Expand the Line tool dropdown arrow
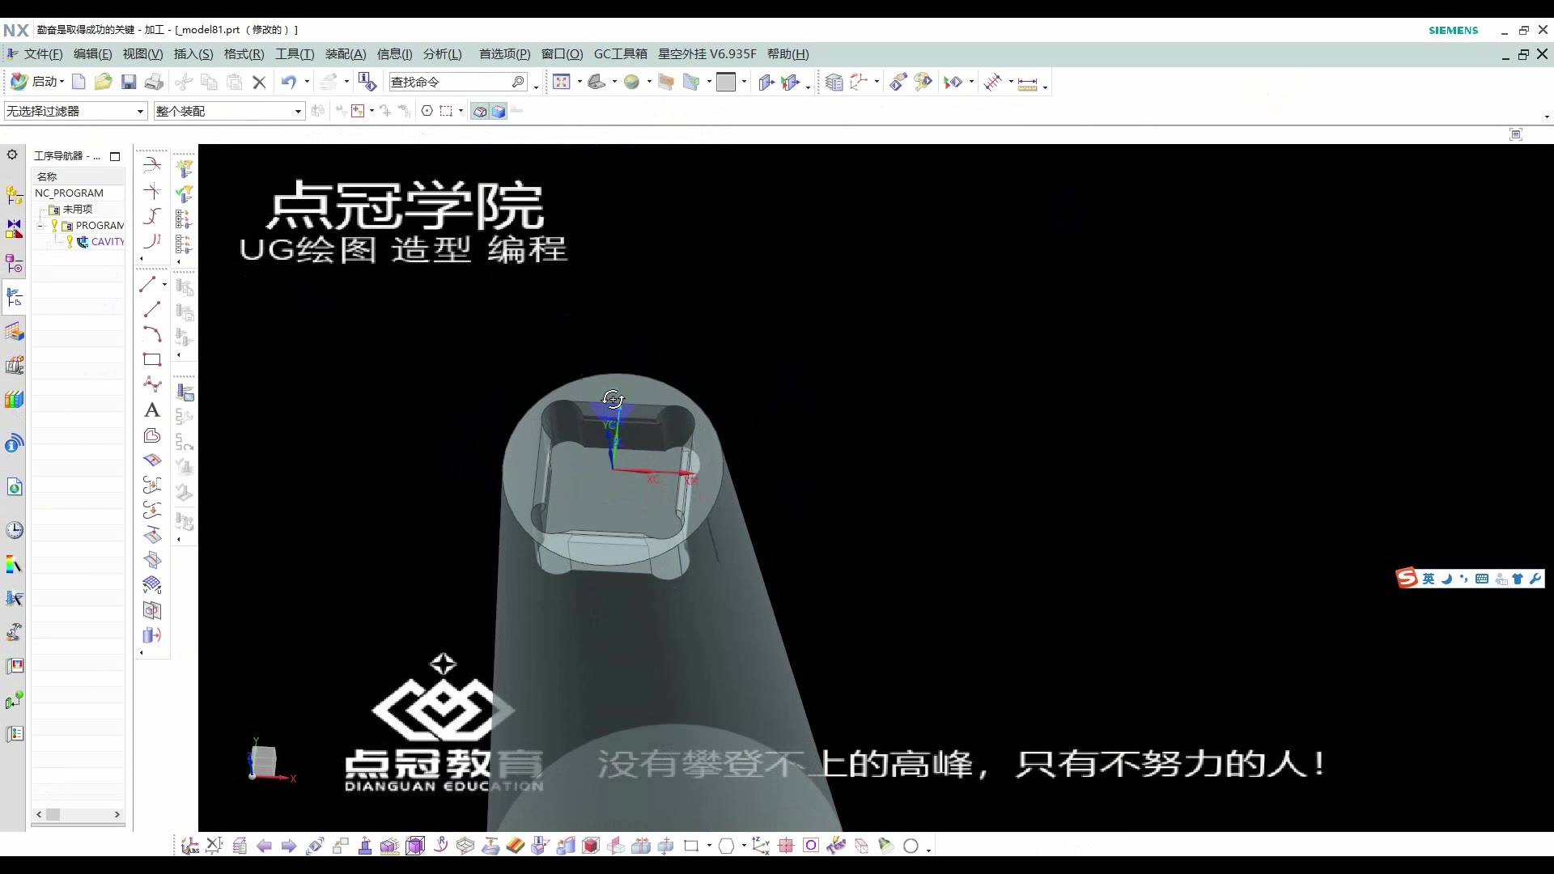Screen dimensions: 1554x874 tap(164, 284)
